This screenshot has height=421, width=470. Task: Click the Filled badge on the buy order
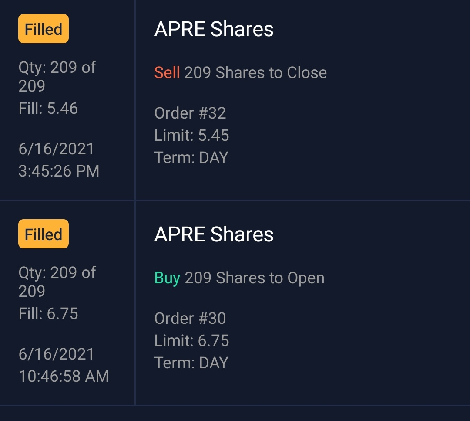click(44, 234)
